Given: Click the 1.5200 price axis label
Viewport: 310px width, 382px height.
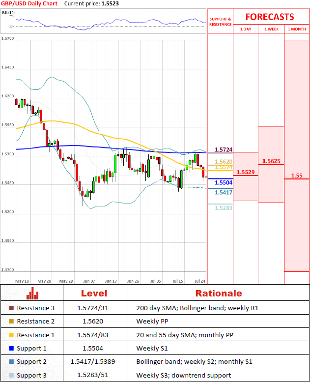Looking at the screenshot, I should tap(7, 212).
